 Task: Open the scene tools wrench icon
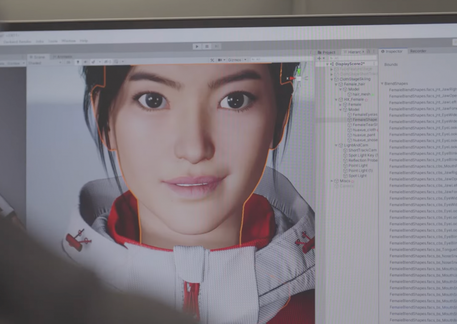tap(212, 60)
